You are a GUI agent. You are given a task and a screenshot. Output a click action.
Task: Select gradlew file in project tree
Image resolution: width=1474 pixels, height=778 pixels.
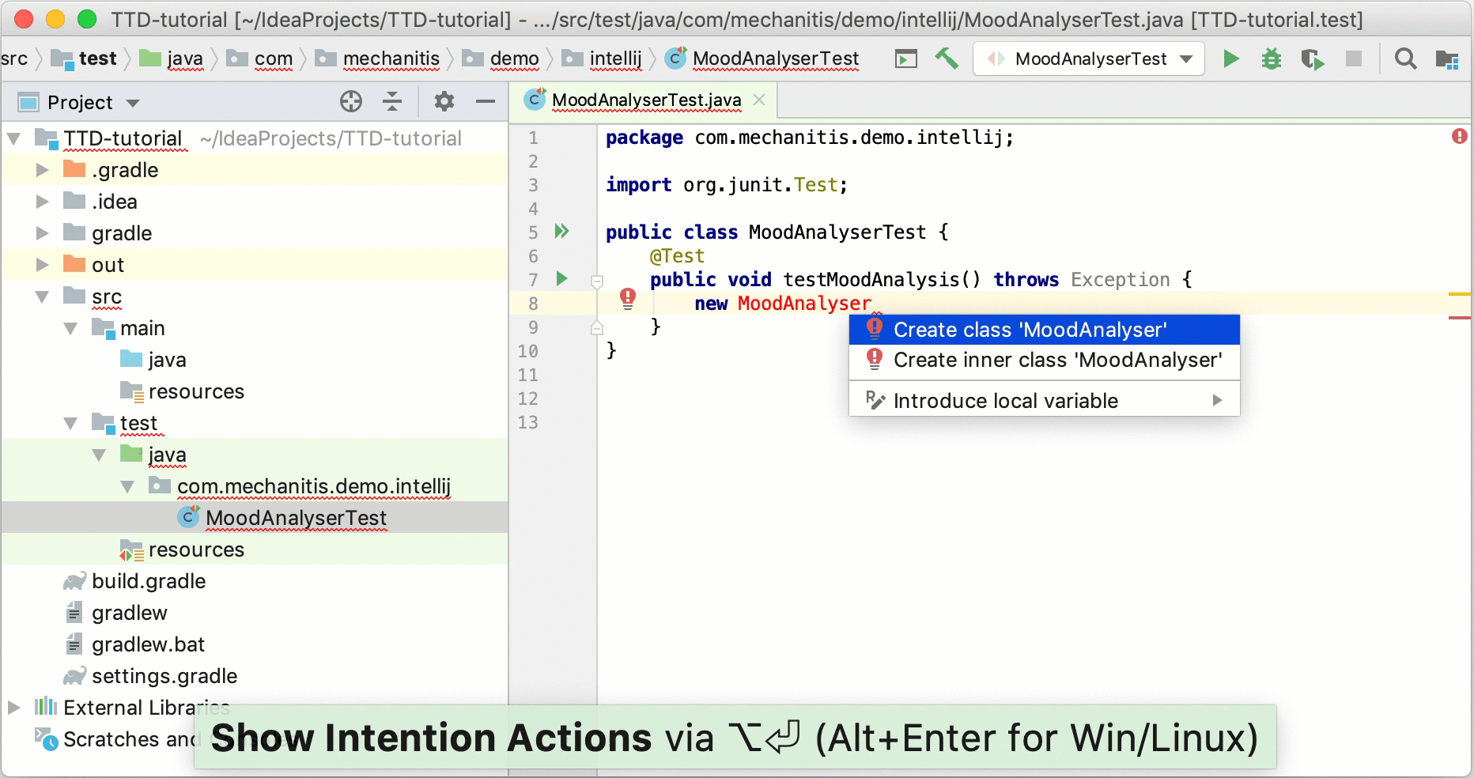click(x=129, y=613)
